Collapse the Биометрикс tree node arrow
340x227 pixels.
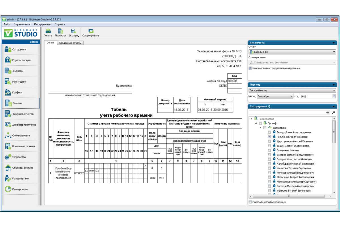coord(260,128)
